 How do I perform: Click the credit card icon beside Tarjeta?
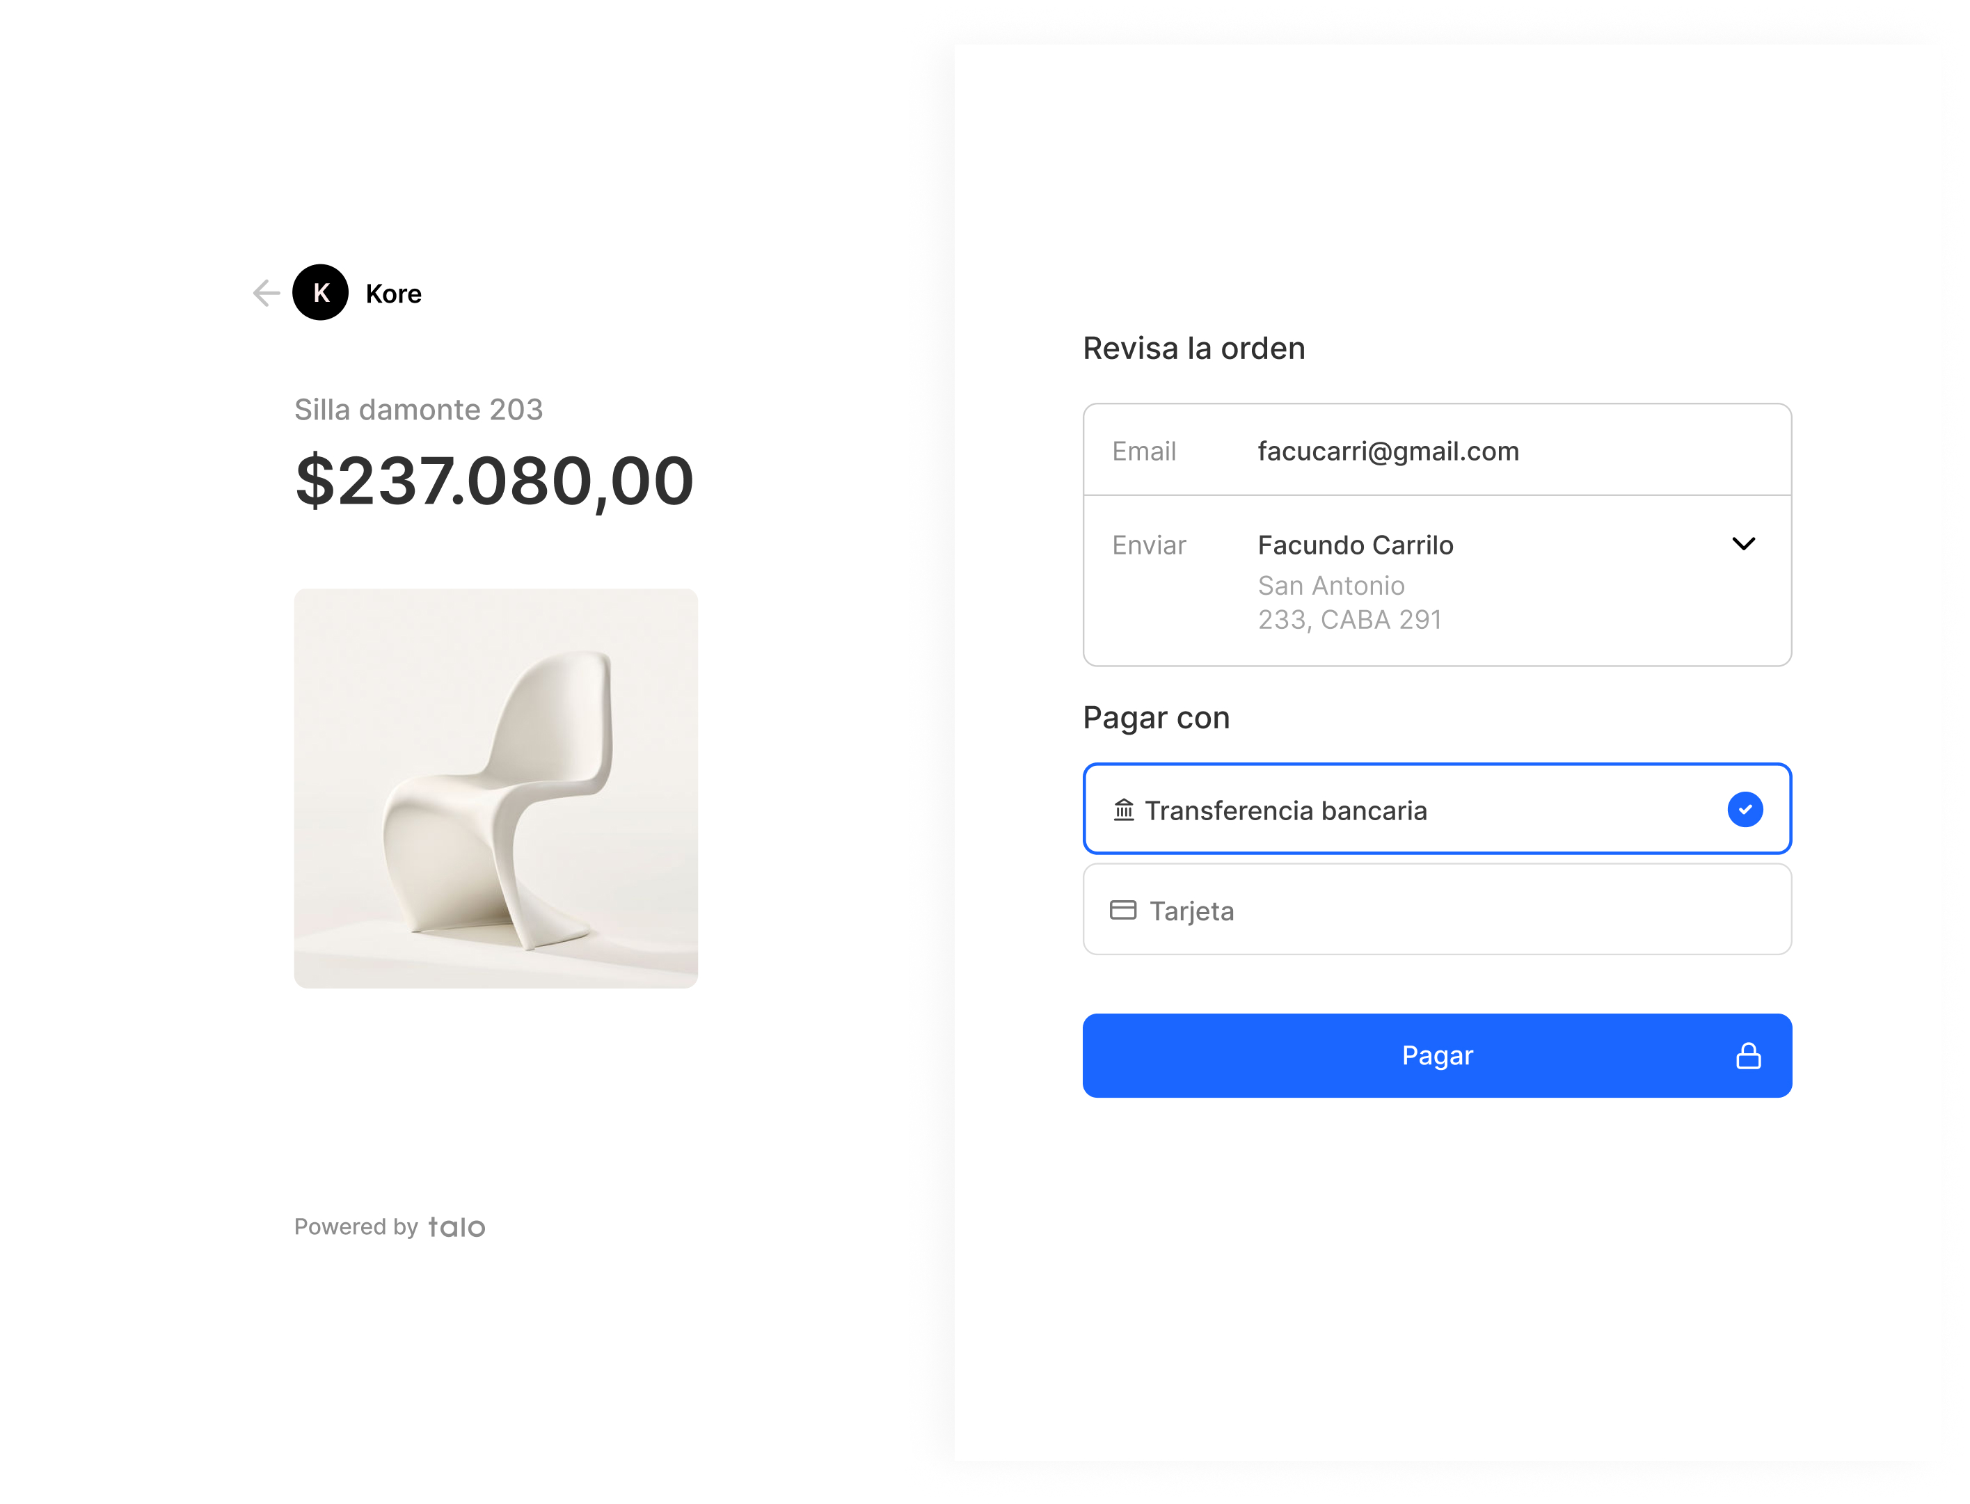[1123, 911]
